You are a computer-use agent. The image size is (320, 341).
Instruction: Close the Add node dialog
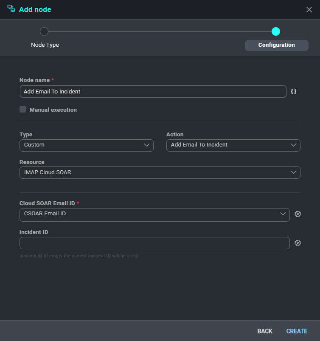[309, 9]
